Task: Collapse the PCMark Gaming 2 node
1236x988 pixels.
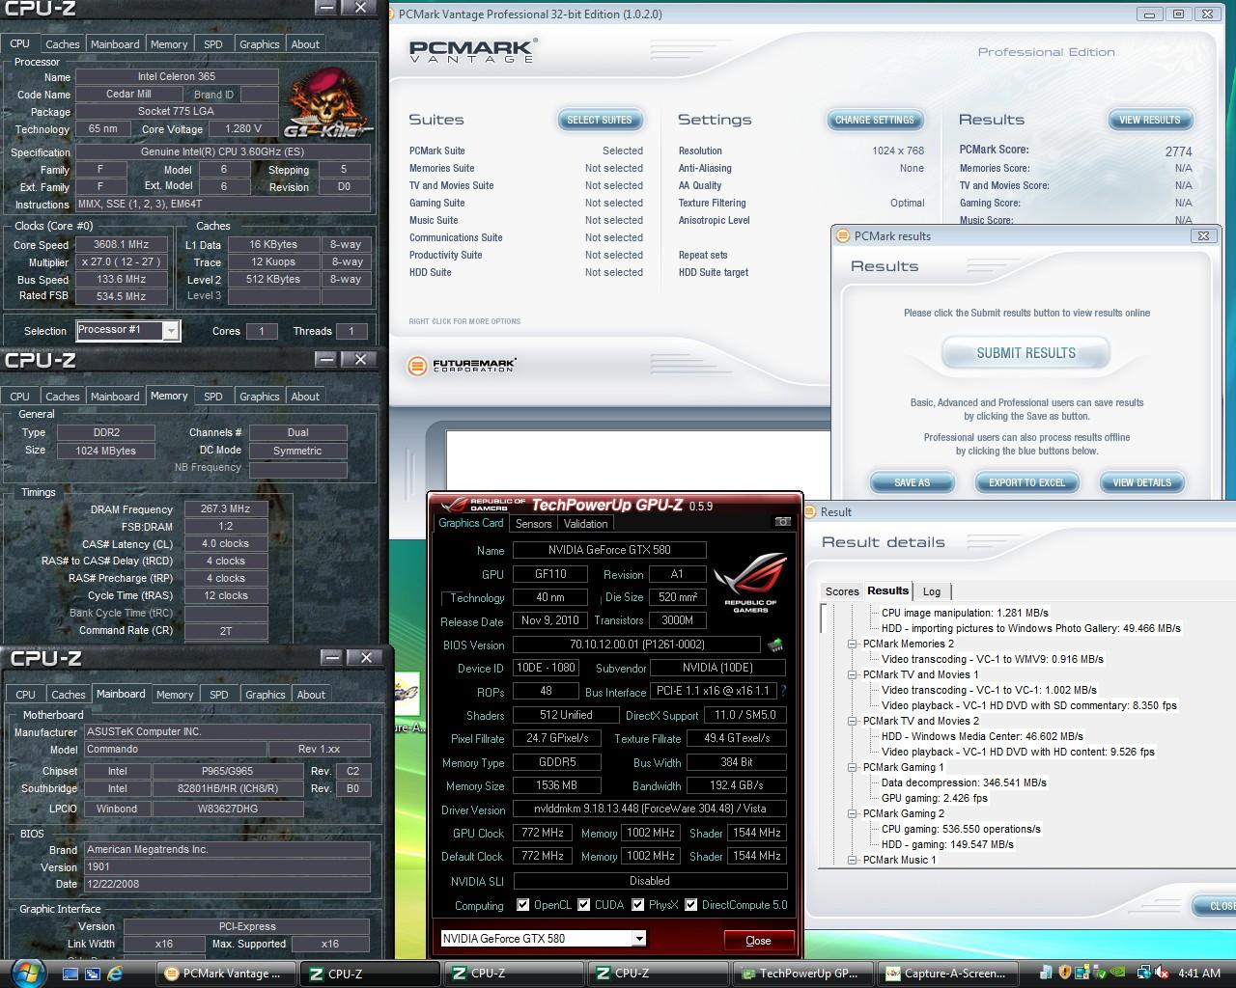Action: pos(853,813)
